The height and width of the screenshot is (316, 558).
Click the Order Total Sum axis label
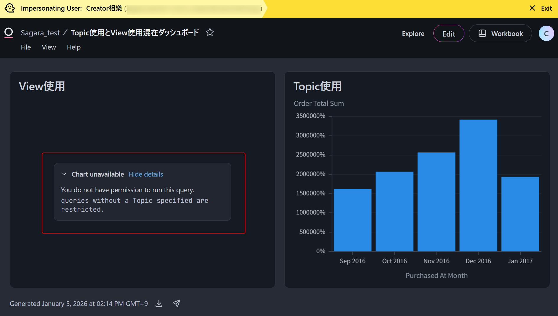319,103
